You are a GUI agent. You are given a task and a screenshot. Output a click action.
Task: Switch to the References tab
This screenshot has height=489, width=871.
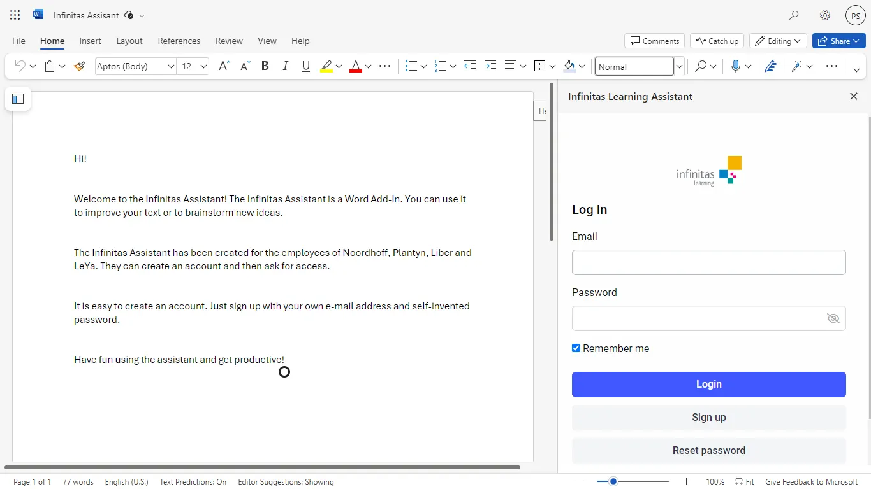pos(179,41)
